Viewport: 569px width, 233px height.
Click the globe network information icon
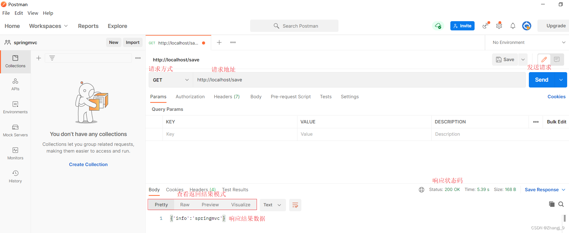tap(422, 190)
